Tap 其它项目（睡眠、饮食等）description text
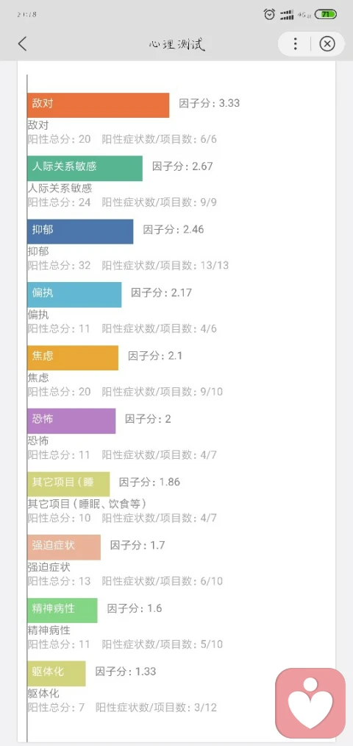This screenshot has width=353, height=746. (x=87, y=504)
